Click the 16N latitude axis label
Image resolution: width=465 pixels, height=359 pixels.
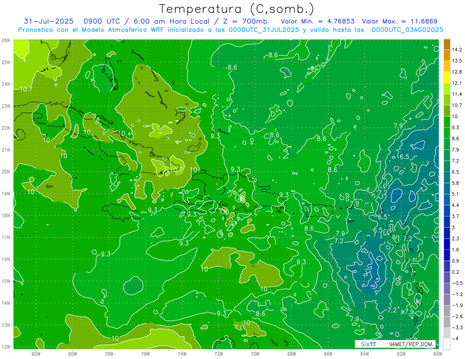click(x=5, y=259)
